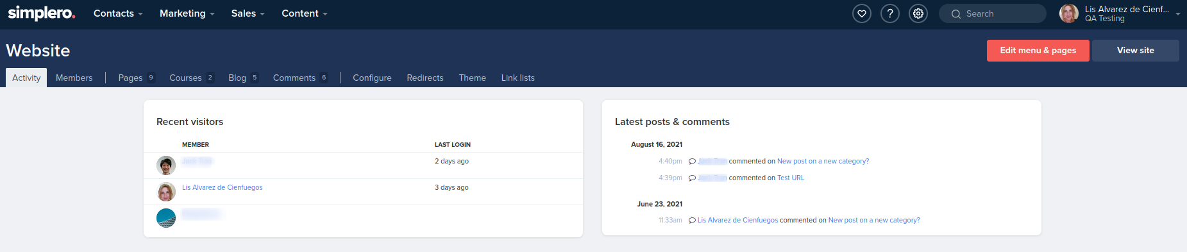Expand the Content menu
Screen dimensions: 1187x252
(305, 13)
